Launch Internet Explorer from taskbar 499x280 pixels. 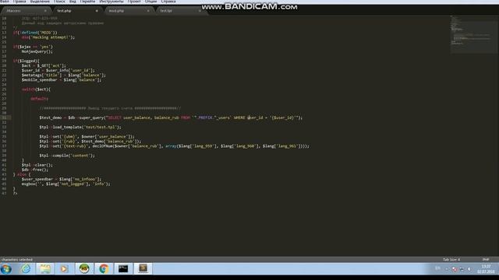point(26,269)
